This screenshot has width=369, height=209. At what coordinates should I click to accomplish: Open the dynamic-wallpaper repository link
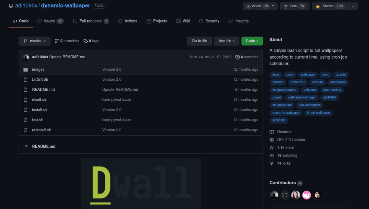click(x=65, y=5)
